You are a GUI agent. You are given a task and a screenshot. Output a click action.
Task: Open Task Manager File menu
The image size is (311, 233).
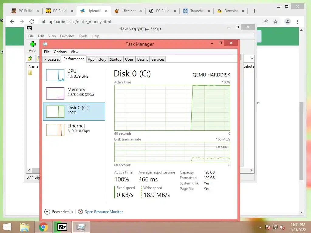click(47, 52)
